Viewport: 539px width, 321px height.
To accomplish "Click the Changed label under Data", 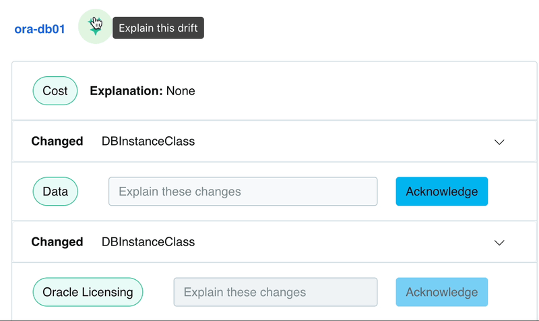I will point(57,241).
